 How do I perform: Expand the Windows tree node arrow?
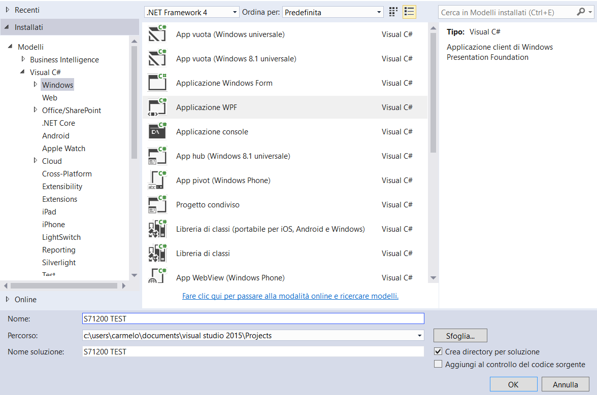36,84
